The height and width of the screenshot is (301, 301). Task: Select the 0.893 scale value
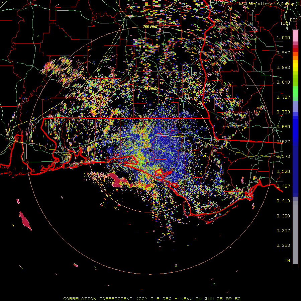283,67
